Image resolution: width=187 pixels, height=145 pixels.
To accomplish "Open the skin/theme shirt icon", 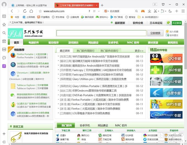I will [x=163, y=4].
